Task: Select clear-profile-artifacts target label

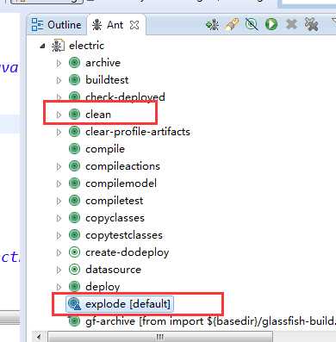Action: 138,132
